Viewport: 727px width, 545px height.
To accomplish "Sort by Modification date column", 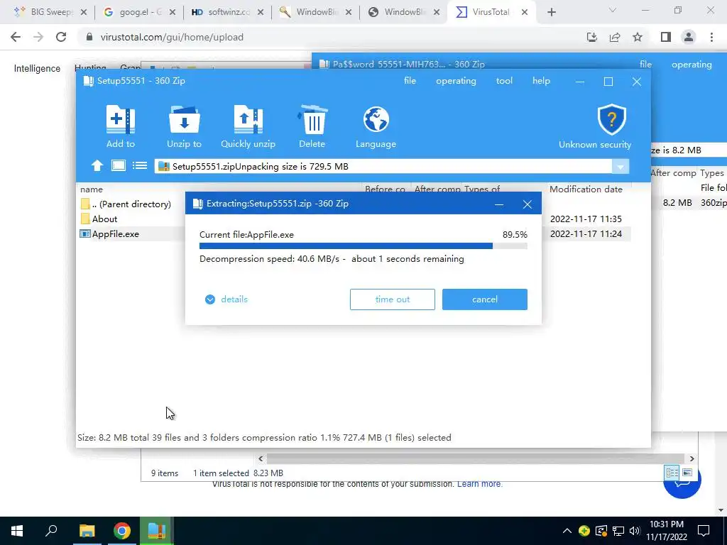I will [586, 189].
